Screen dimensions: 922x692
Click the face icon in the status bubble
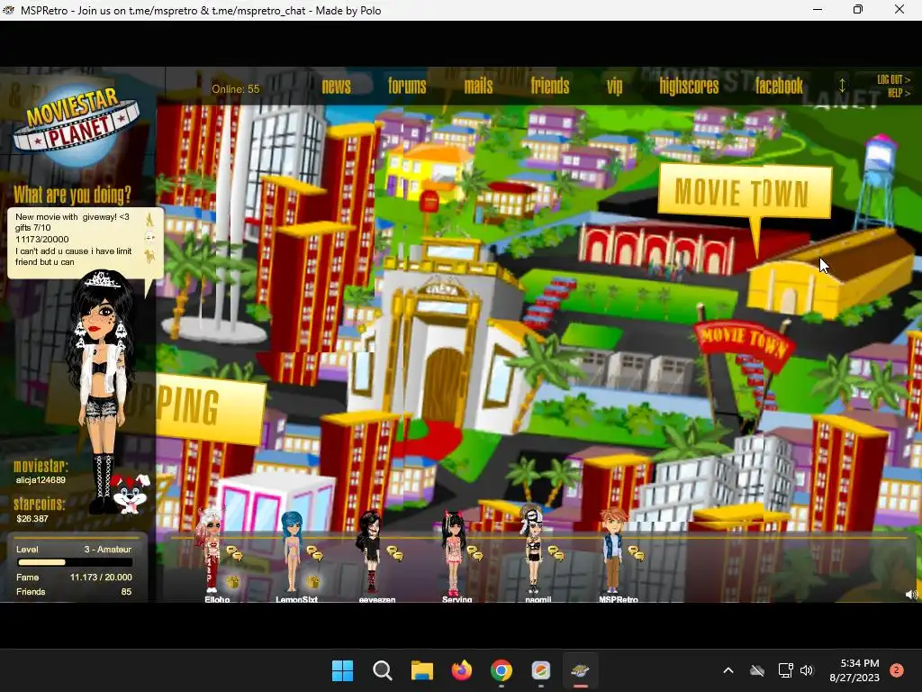(x=150, y=238)
